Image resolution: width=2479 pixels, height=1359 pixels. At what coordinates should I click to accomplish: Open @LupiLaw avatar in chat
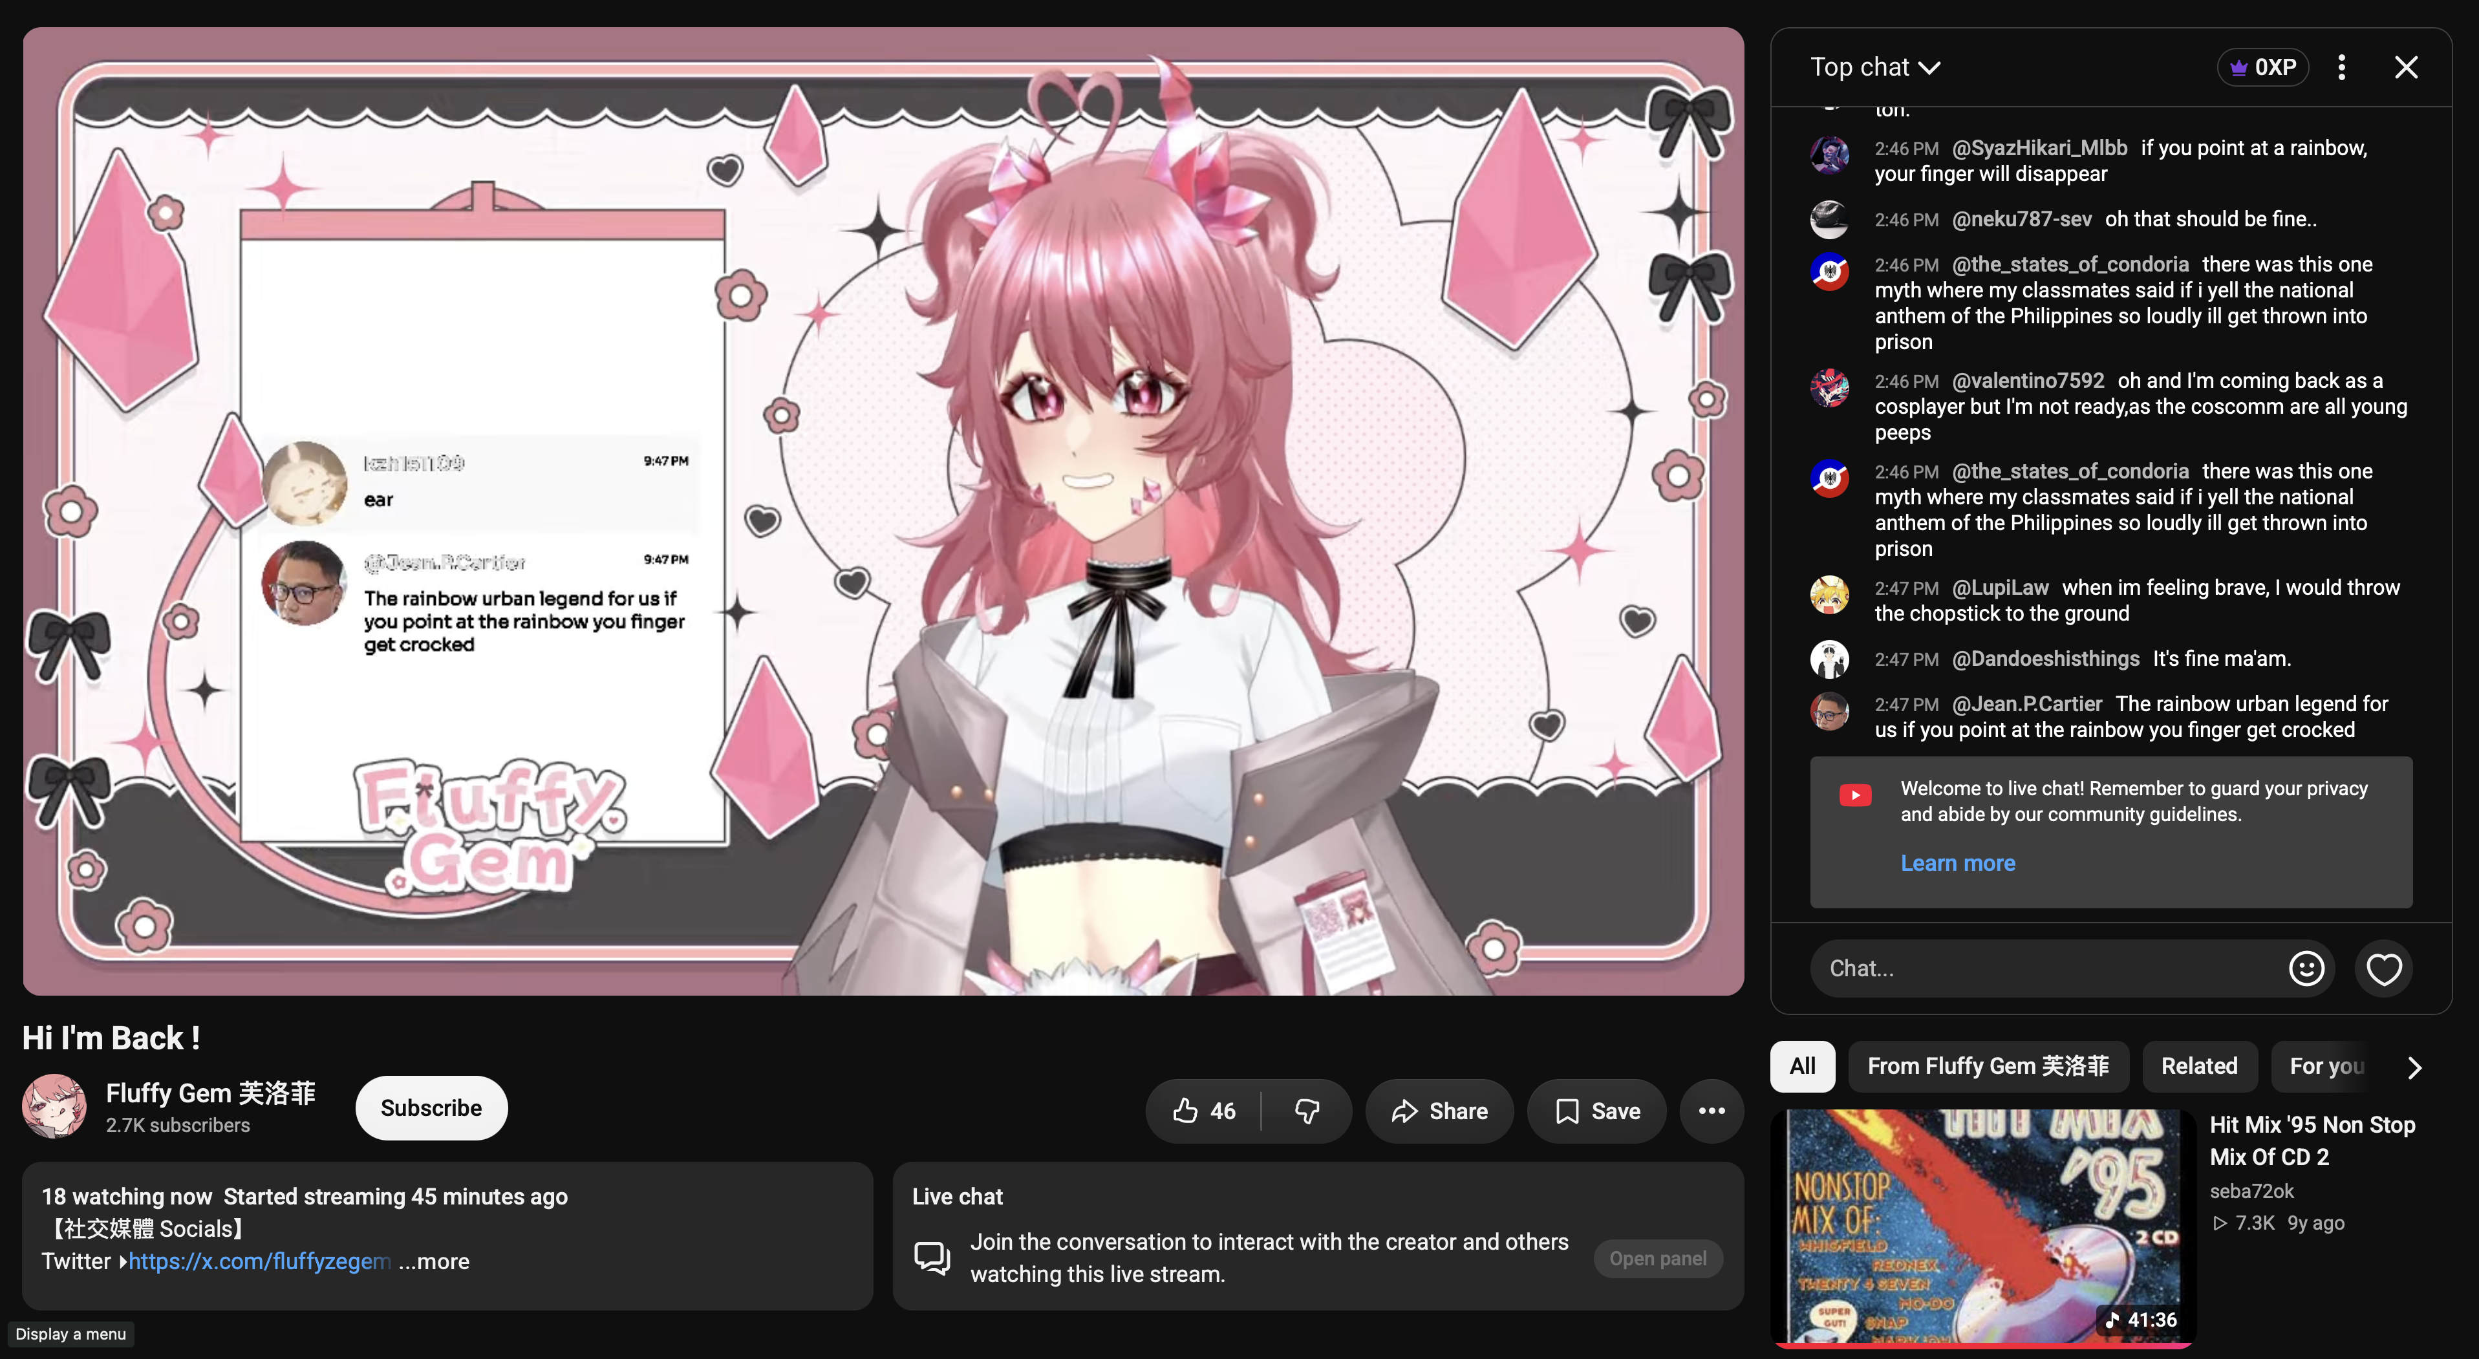1829,594
